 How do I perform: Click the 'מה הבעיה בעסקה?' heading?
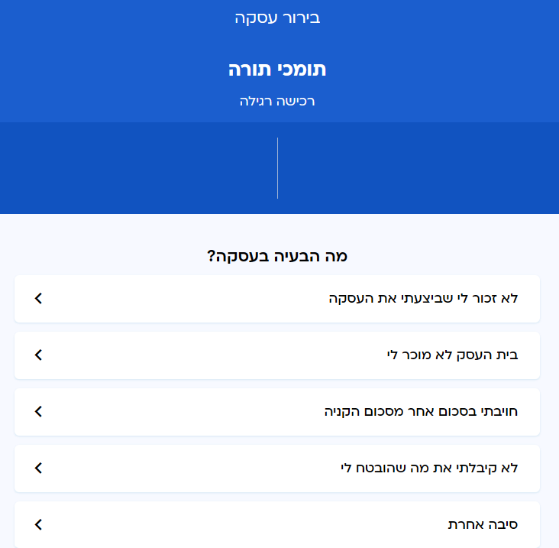tap(277, 257)
